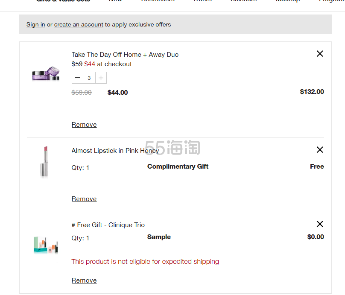View the pink lipstick product image
The image size is (345, 295).
pos(45,161)
